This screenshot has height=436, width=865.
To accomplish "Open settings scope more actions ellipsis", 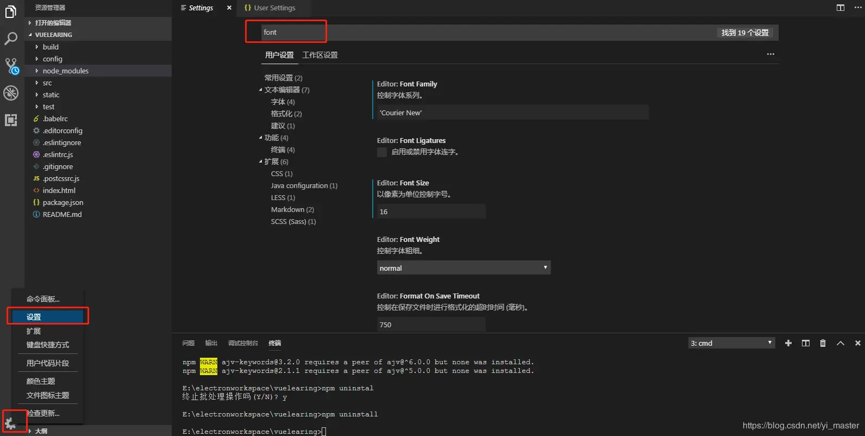I will 770,54.
